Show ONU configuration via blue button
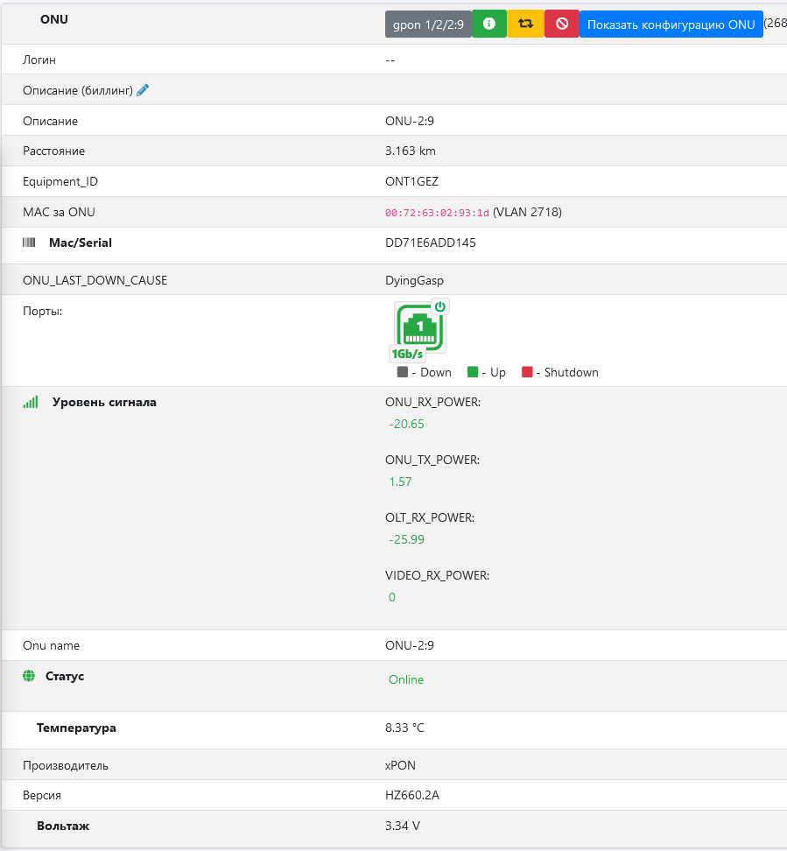Screen dimensions: 787x851 pyautogui.click(x=671, y=25)
